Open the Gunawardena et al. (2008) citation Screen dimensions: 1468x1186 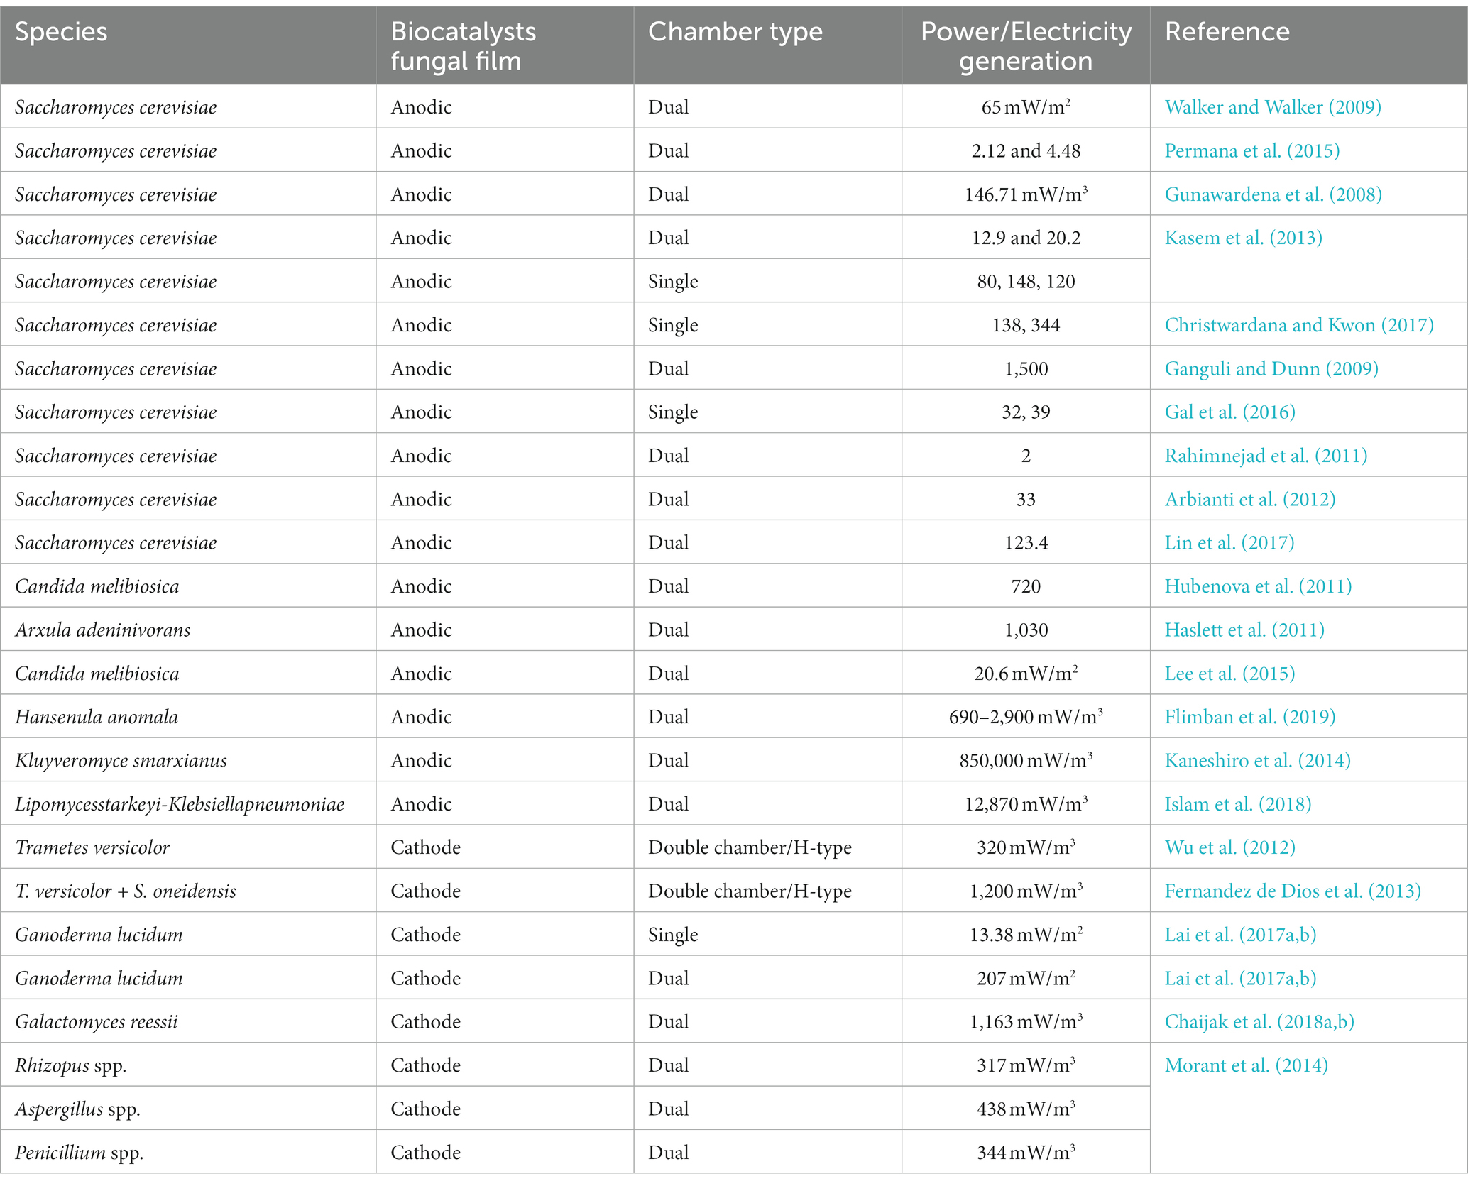(x=1273, y=194)
